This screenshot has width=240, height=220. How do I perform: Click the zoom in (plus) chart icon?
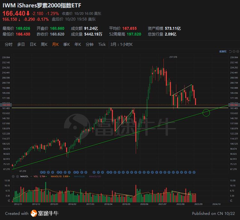point(238,52)
